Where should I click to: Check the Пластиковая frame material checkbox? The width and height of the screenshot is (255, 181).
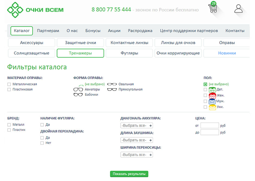click(x=9, y=90)
